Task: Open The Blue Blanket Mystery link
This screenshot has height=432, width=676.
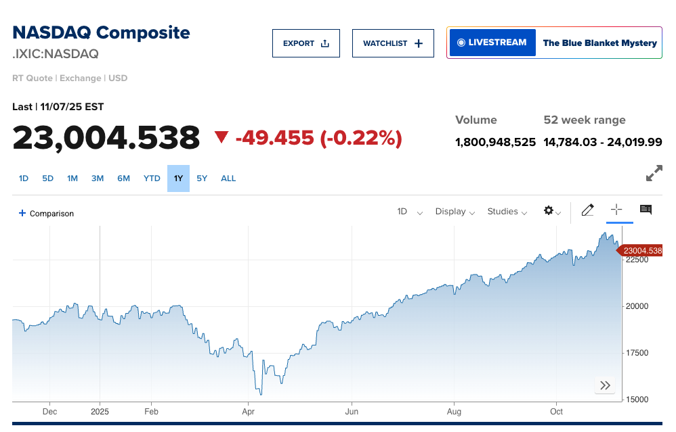Action: coord(599,43)
